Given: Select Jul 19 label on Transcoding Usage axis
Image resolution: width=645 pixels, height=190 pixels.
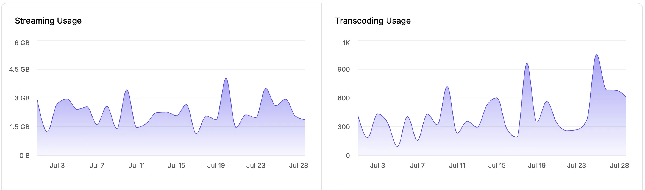Looking at the screenshot, I should click(536, 165).
